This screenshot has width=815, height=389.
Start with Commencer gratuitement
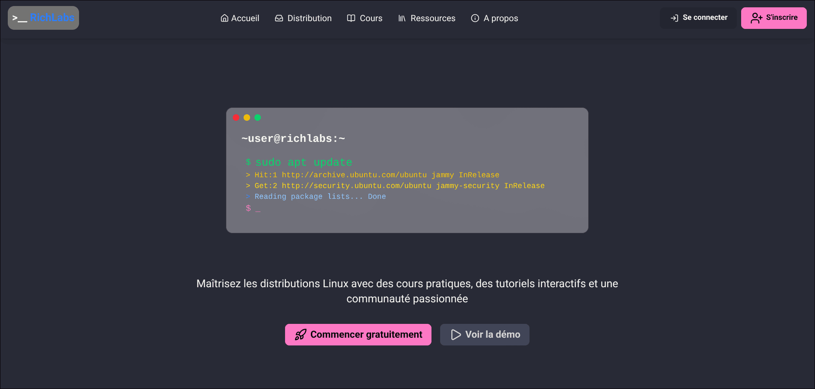[x=358, y=335]
